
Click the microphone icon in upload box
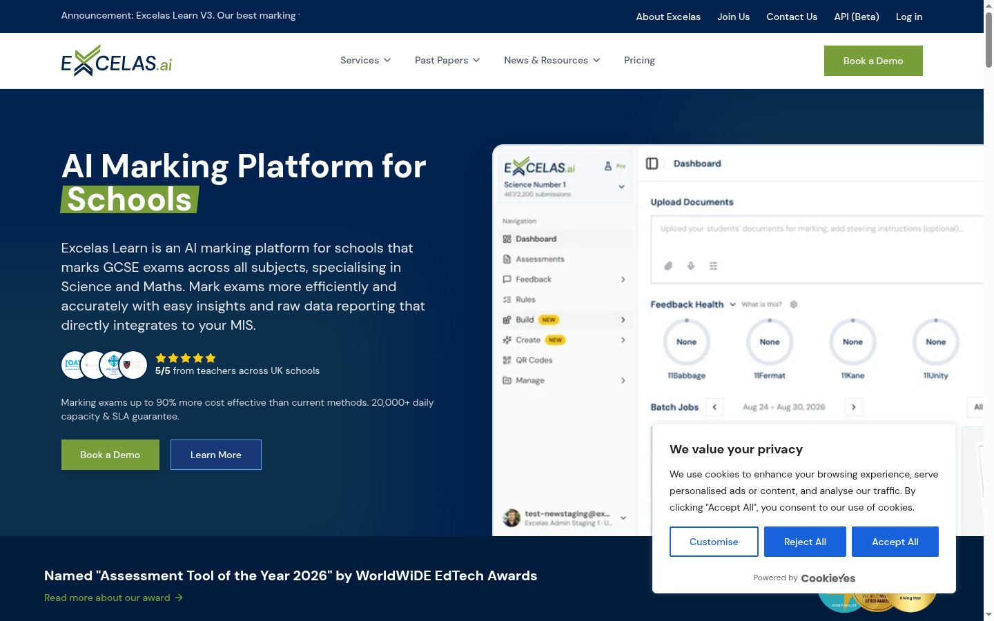click(691, 266)
